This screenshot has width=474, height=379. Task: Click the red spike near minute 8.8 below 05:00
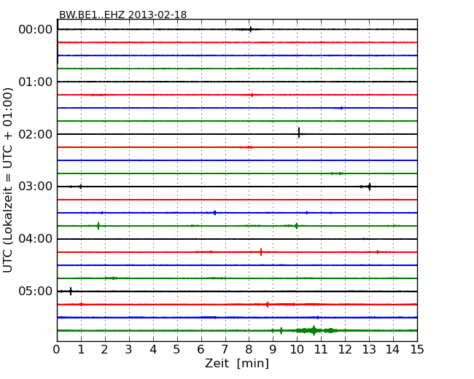point(268,305)
